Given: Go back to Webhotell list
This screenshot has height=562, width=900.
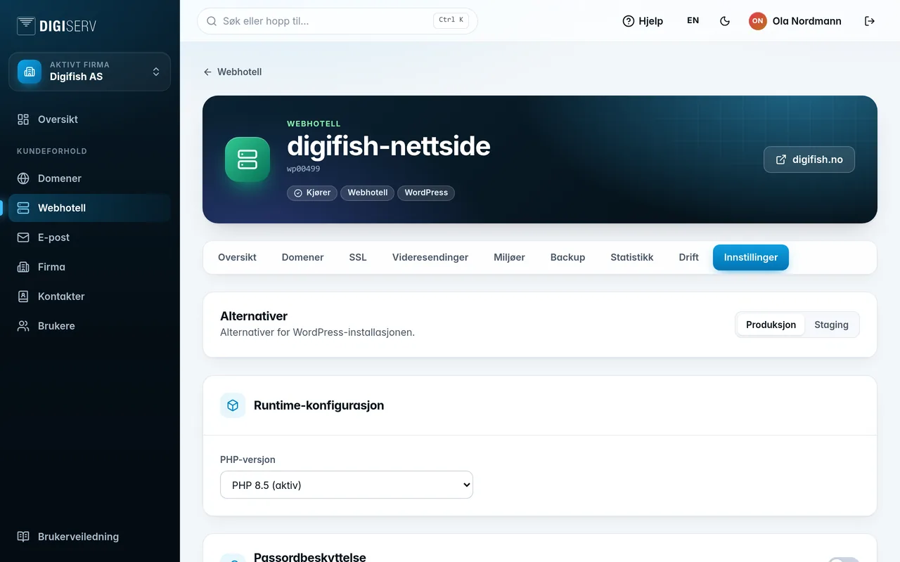Looking at the screenshot, I should coord(233,72).
